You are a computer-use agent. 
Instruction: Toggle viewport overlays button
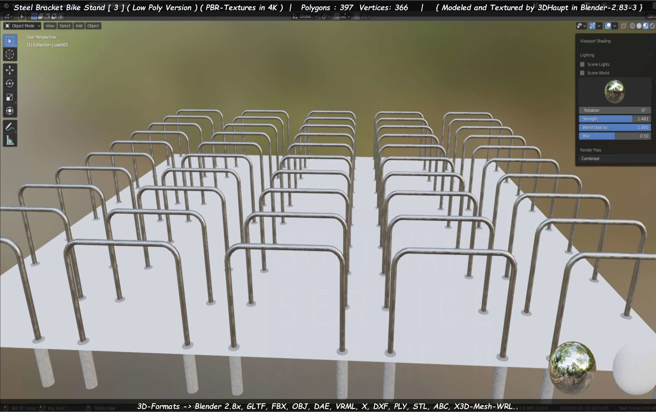[608, 26]
